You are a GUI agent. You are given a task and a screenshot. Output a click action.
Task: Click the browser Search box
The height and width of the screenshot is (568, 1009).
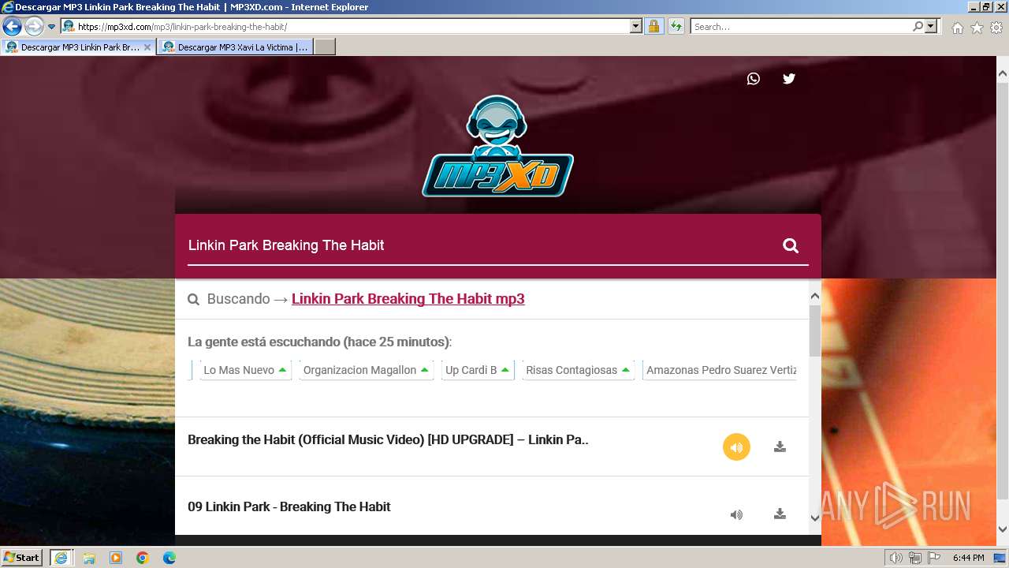[802, 27]
